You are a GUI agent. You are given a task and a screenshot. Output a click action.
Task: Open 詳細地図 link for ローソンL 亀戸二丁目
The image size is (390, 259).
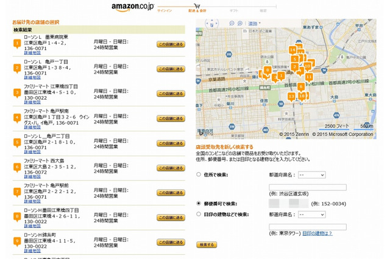pos(32,152)
